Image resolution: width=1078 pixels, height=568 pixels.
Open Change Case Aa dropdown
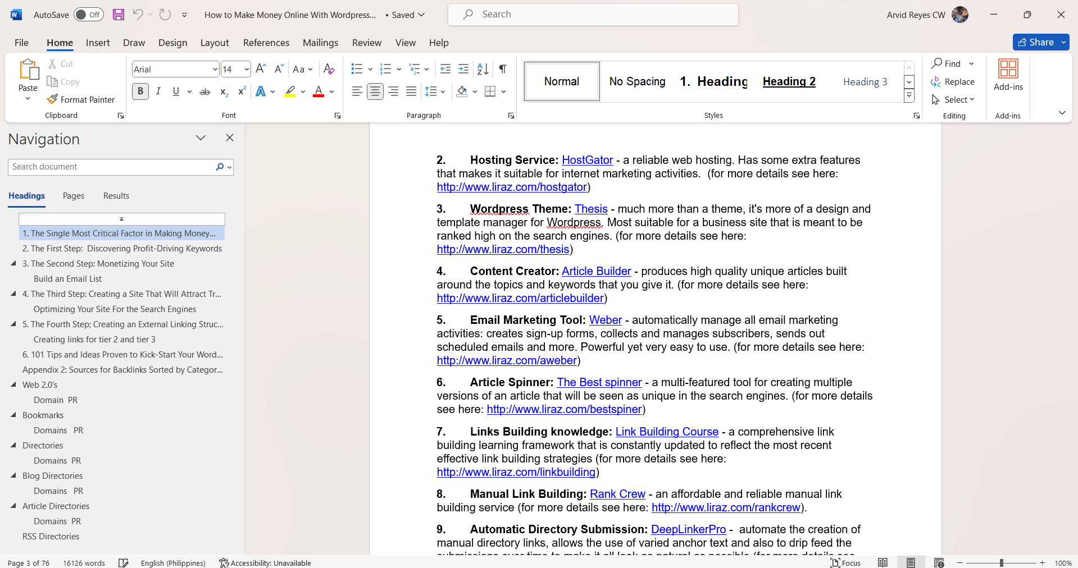[303, 68]
